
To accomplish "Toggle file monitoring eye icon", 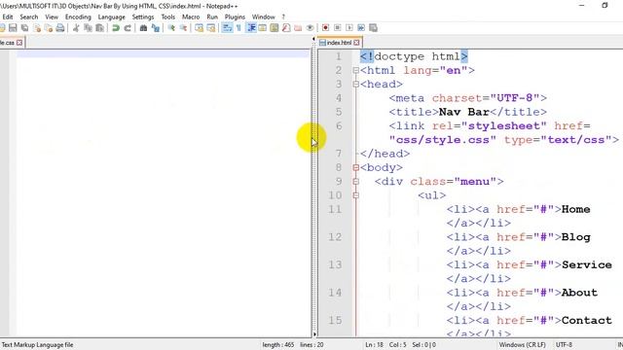I will (x=310, y=28).
